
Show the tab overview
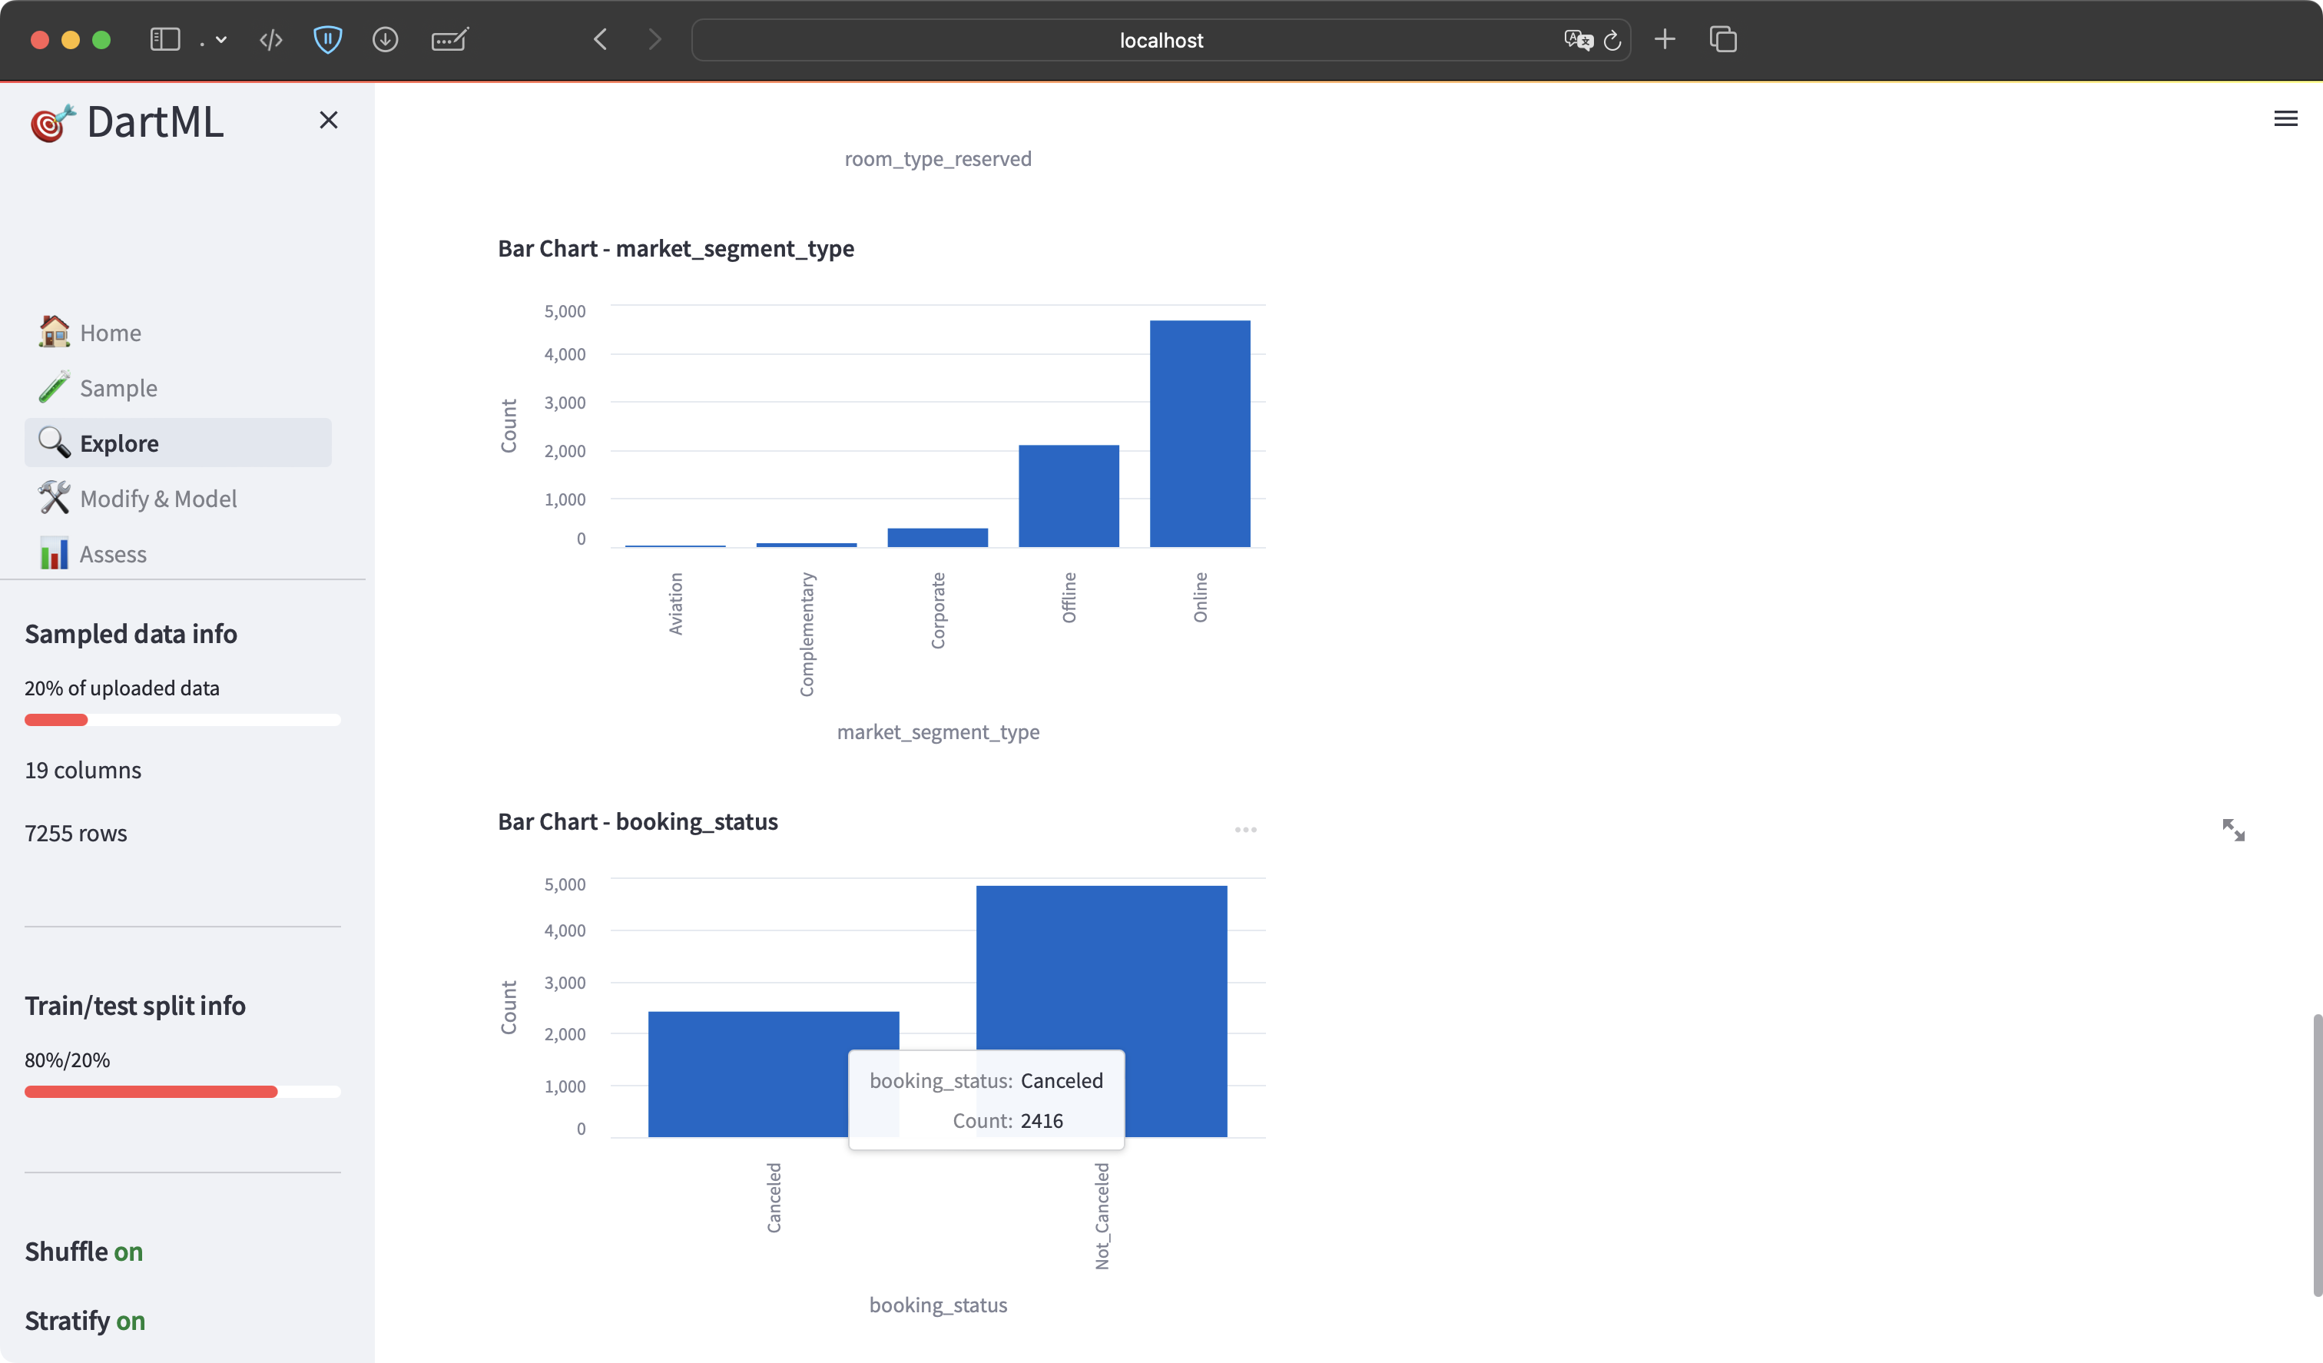tap(1723, 40)
